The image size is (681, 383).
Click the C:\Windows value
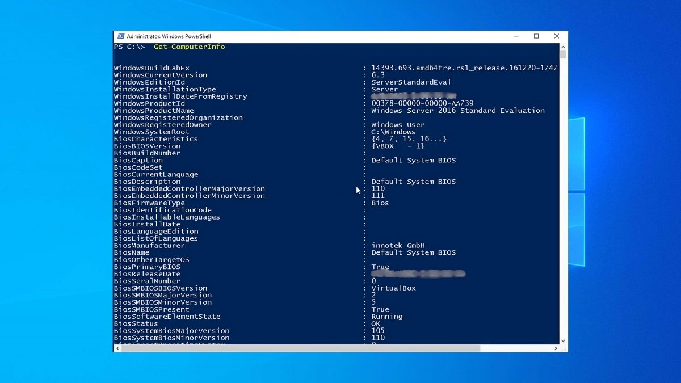tap(393, 132)
